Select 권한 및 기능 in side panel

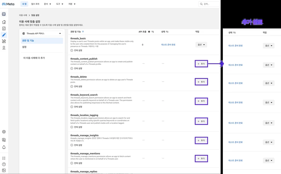coord(42,40)
